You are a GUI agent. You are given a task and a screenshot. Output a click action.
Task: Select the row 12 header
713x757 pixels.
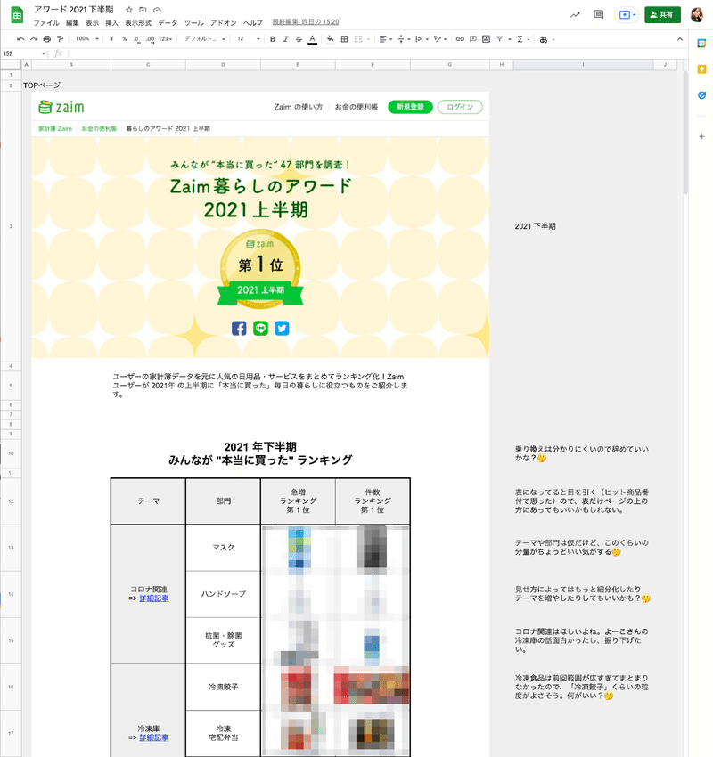[11, 501]
